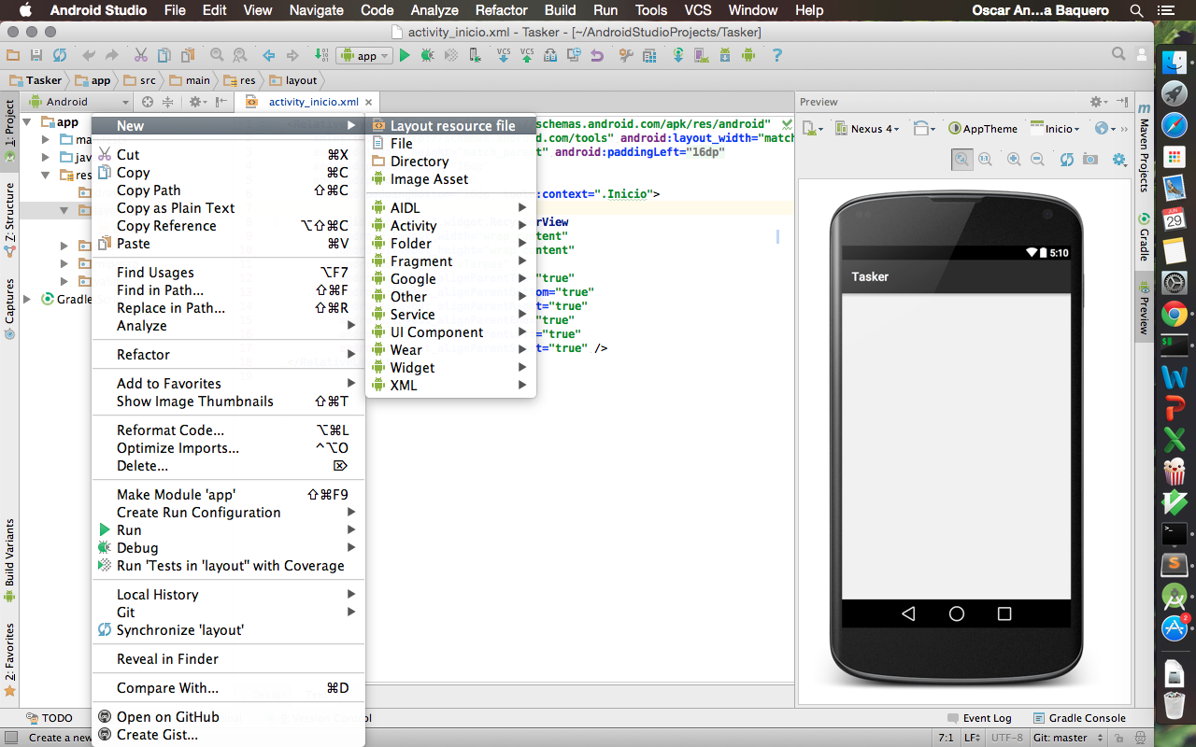Viewport: 1196px width, 747px height.
Task: Click the purple Revert arrow icon
Action: click(596, 56)
